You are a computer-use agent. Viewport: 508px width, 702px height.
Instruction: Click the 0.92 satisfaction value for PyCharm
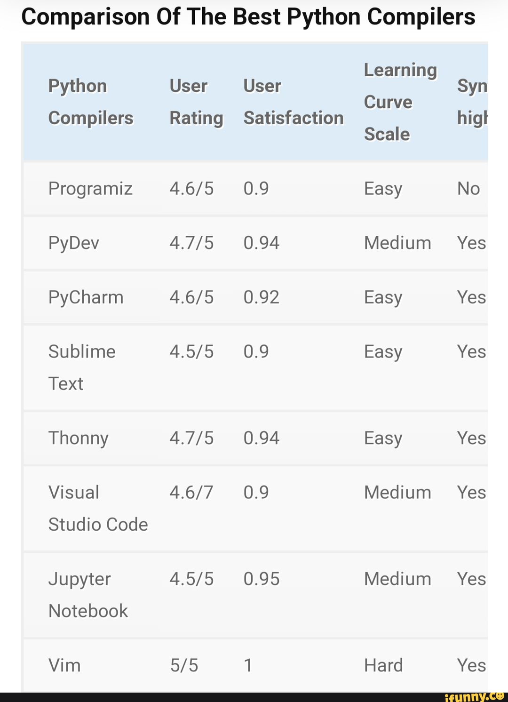pyautogui.click(x=262, y=297)
